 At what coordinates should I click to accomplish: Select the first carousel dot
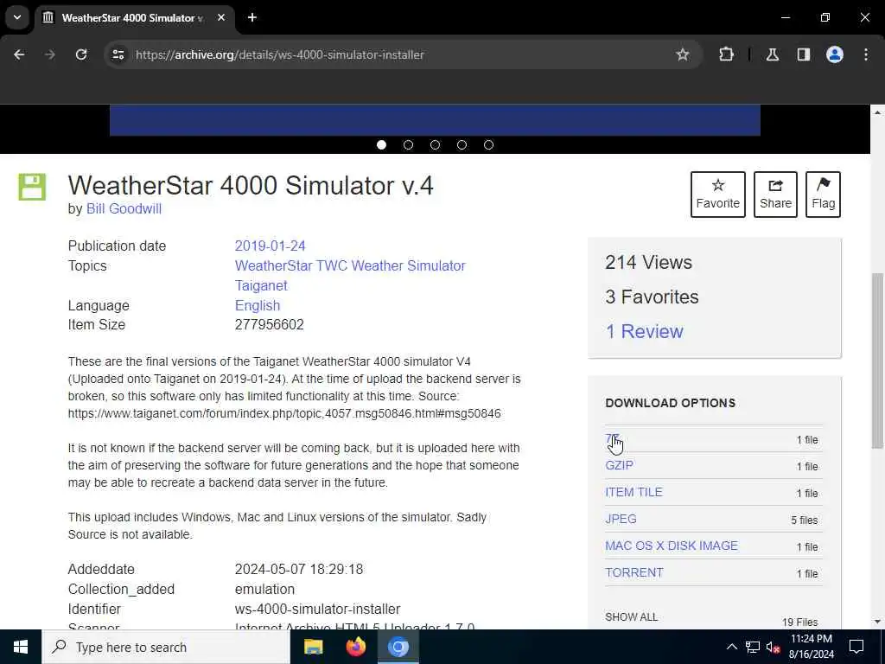tap(381, 145)
